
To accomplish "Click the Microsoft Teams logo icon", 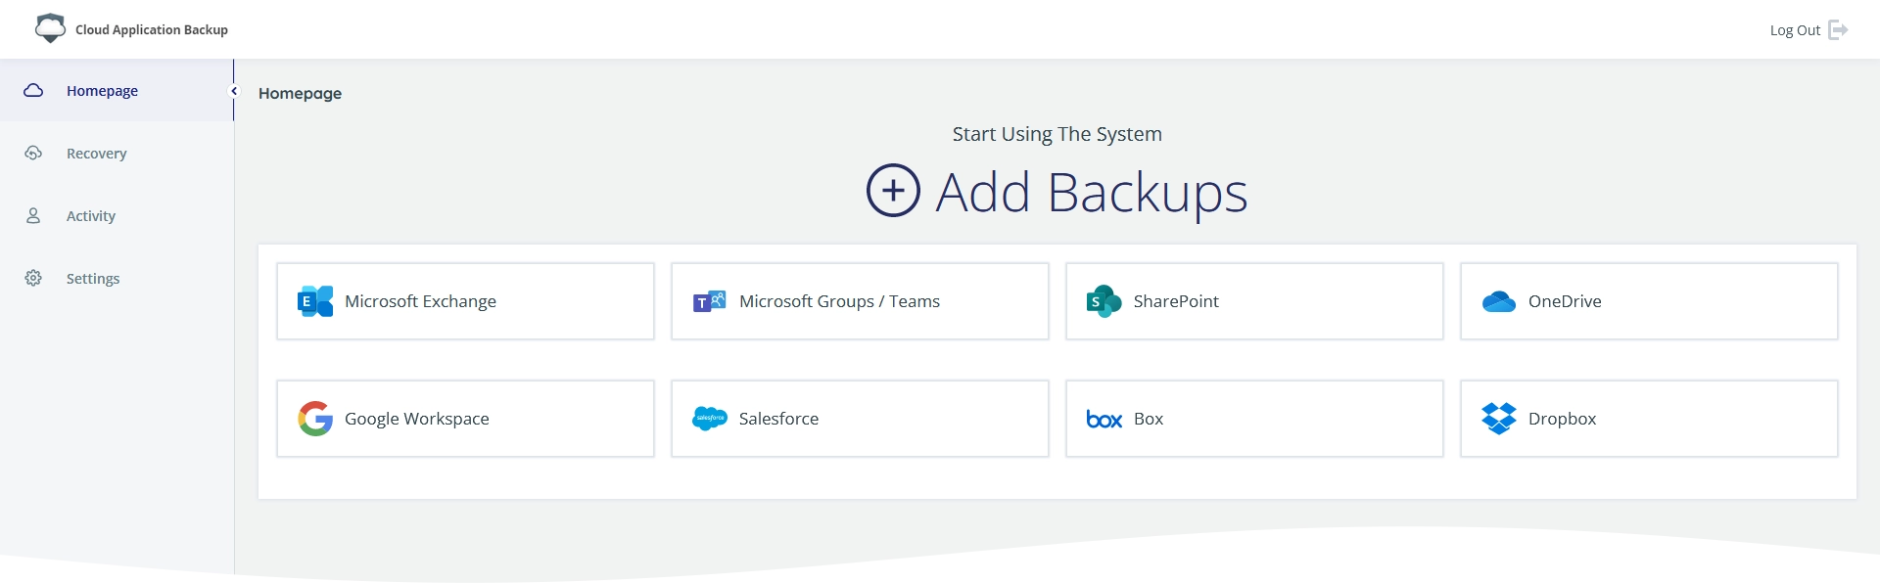I will point(710,301).
